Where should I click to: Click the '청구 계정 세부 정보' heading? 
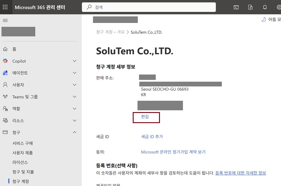[116, 67]
